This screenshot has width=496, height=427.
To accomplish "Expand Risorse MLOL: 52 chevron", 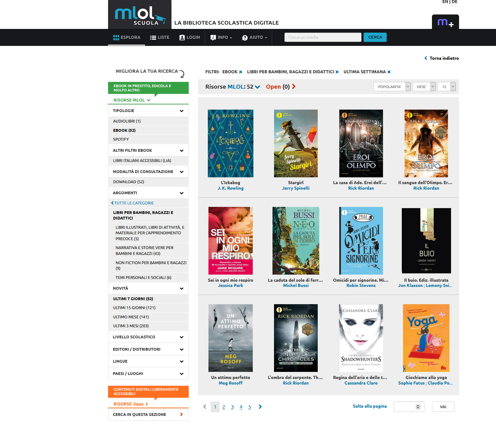I will point(258,87).
